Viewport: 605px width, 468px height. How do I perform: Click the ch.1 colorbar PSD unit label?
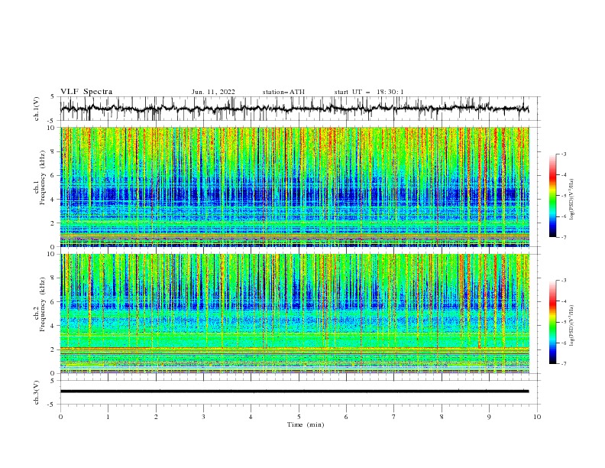point(572,200)
